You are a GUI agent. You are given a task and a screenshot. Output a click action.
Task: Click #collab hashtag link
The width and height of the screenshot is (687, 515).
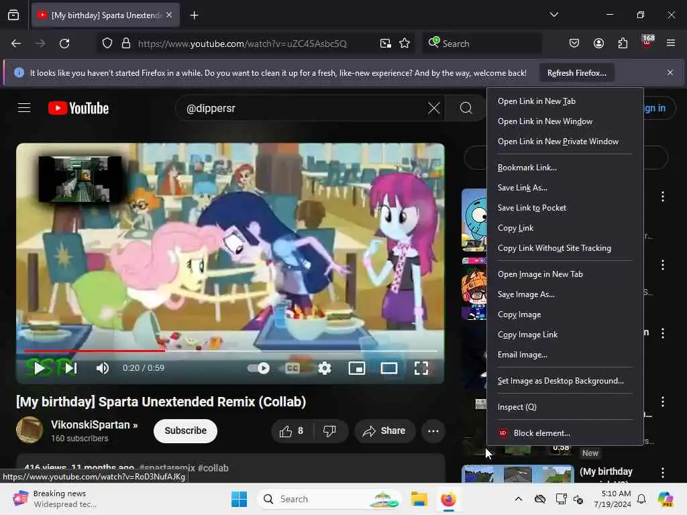[x=213, y=467]
